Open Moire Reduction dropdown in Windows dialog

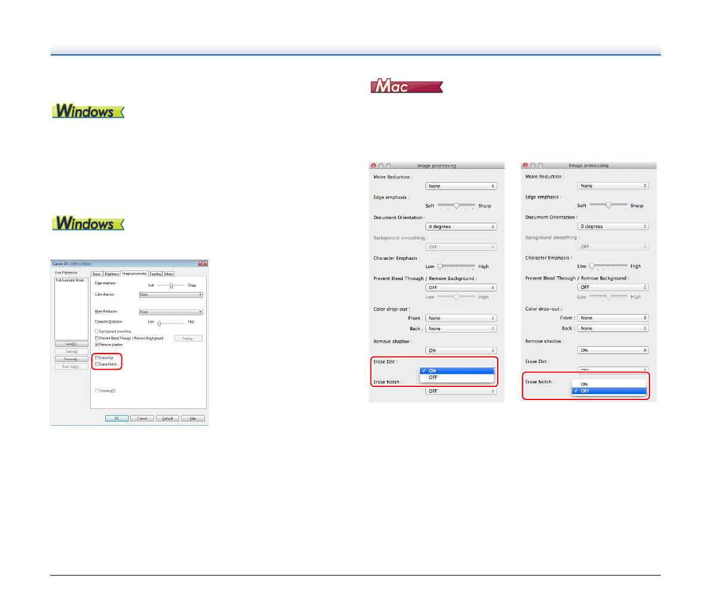(x=171, y=312)
